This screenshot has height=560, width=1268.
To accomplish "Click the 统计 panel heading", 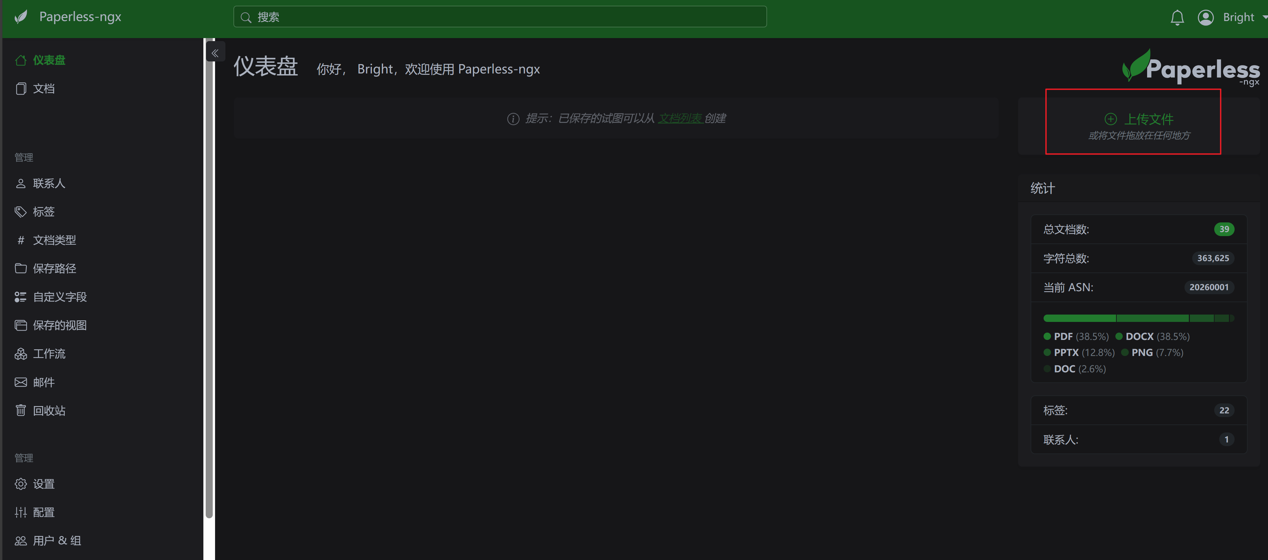I will (x=1043, y=188).
